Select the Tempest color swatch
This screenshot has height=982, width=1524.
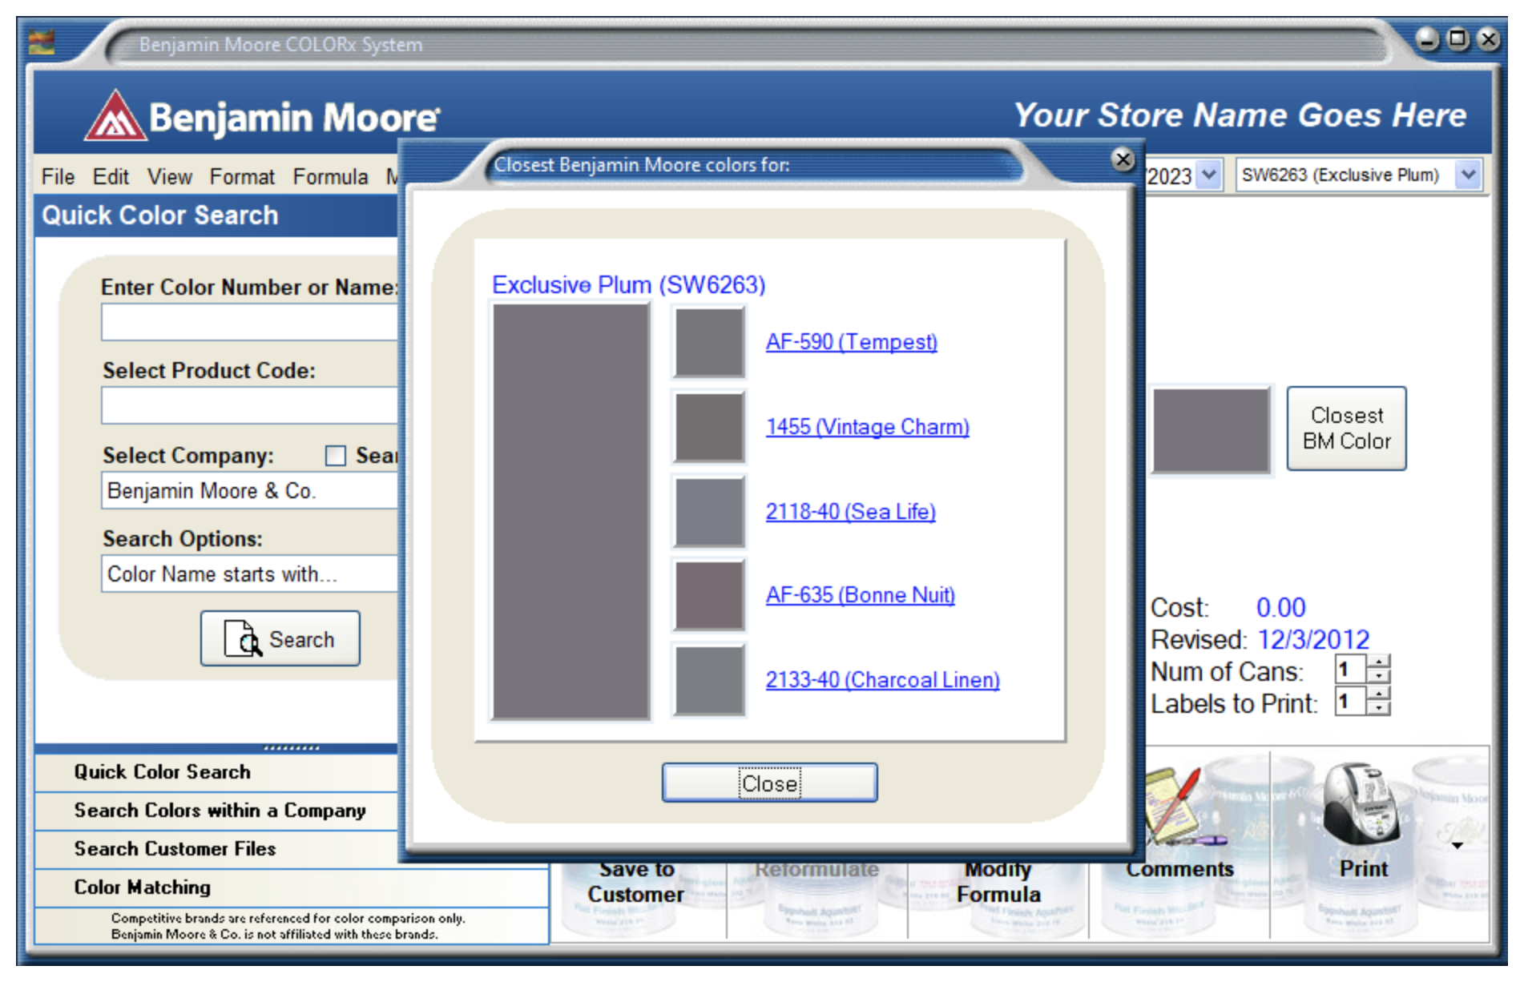pyautogui.click(x=709, y=343)
